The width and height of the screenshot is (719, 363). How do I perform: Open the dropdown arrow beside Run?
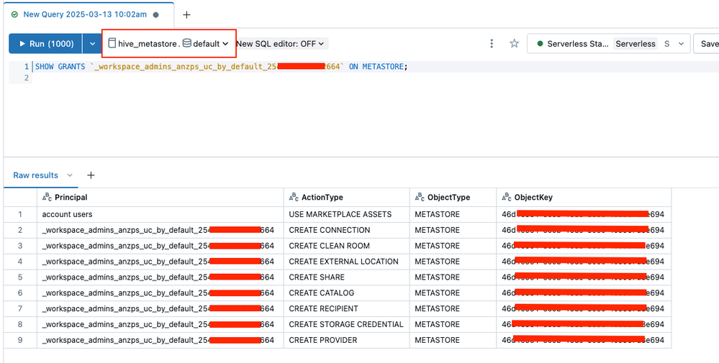pyautogui.click(x=91, y=44)
